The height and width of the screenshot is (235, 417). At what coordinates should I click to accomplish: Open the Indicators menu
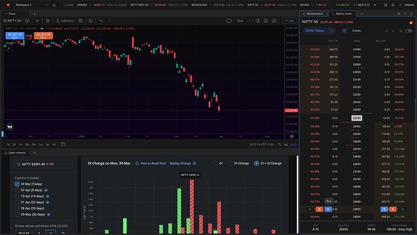coord(65,21)
